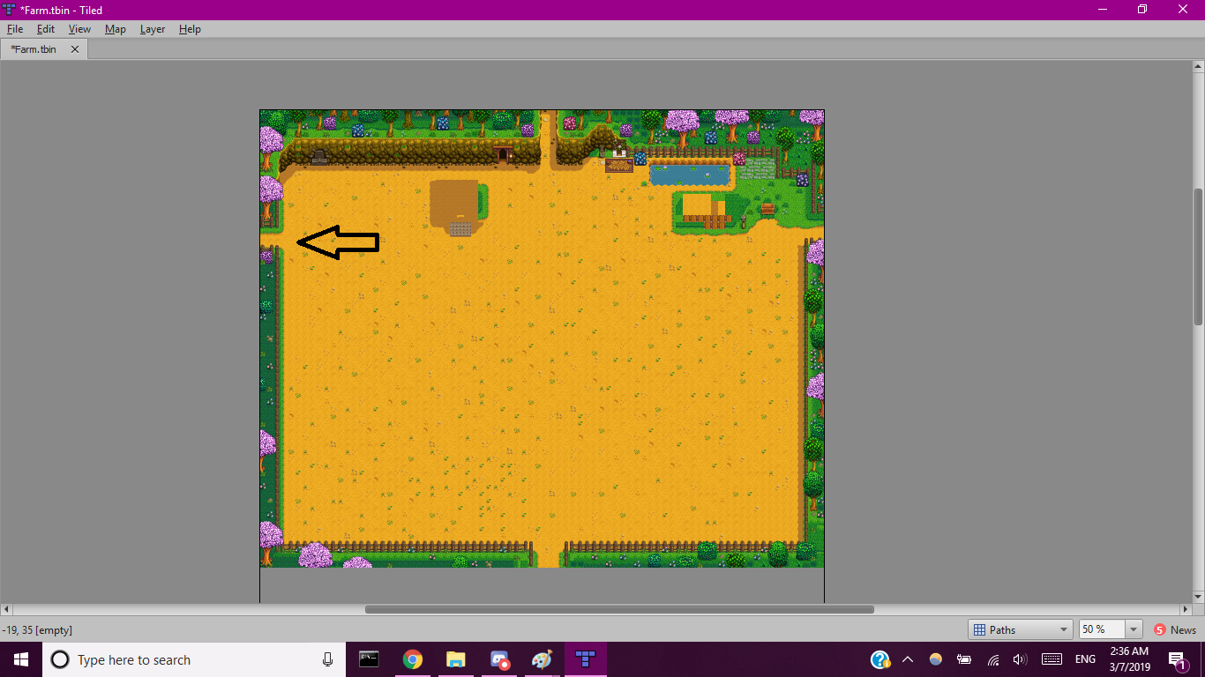Close the Farm.tbin document tab
Viewport: 1205px width, 677px height.
pos(75,49)
